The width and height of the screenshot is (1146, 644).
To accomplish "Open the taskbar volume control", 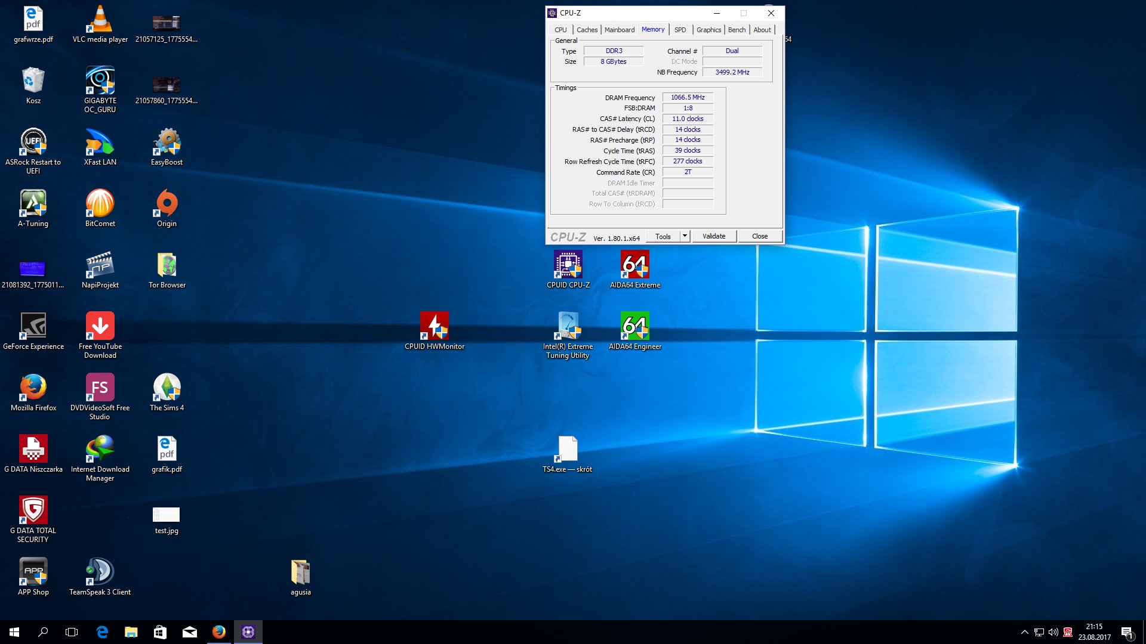I will [1053, 632].
